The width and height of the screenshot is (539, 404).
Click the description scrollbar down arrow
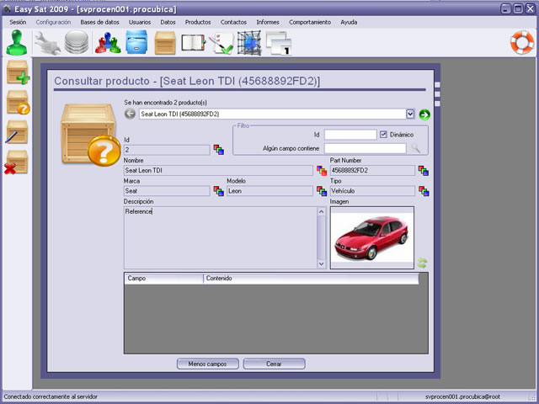pos(321,263)
